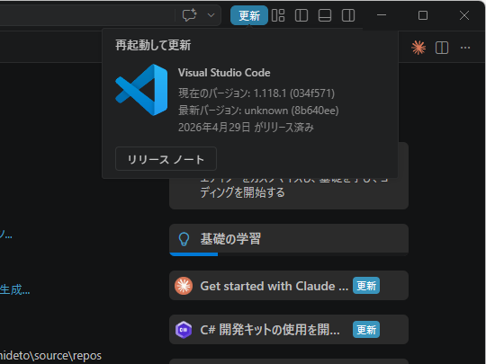The width and height of the screenshot is (486, 364).
Task: Click the lightbulb icon beside 基礎の学習
Action: [x=184, y=239]
